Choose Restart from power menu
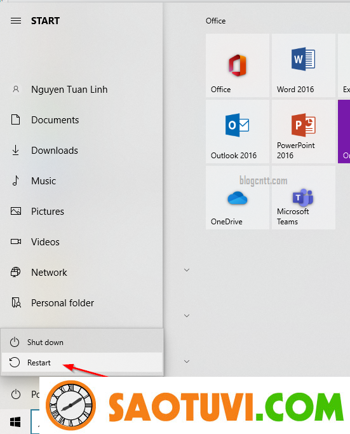Viewport: 350px width, 434px height. tap(82, 362)
